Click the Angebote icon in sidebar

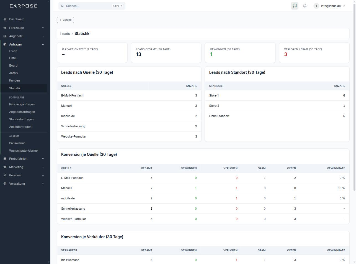pos(5,36)
